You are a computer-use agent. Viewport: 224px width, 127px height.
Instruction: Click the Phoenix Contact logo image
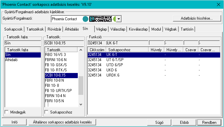coord(101,19)
